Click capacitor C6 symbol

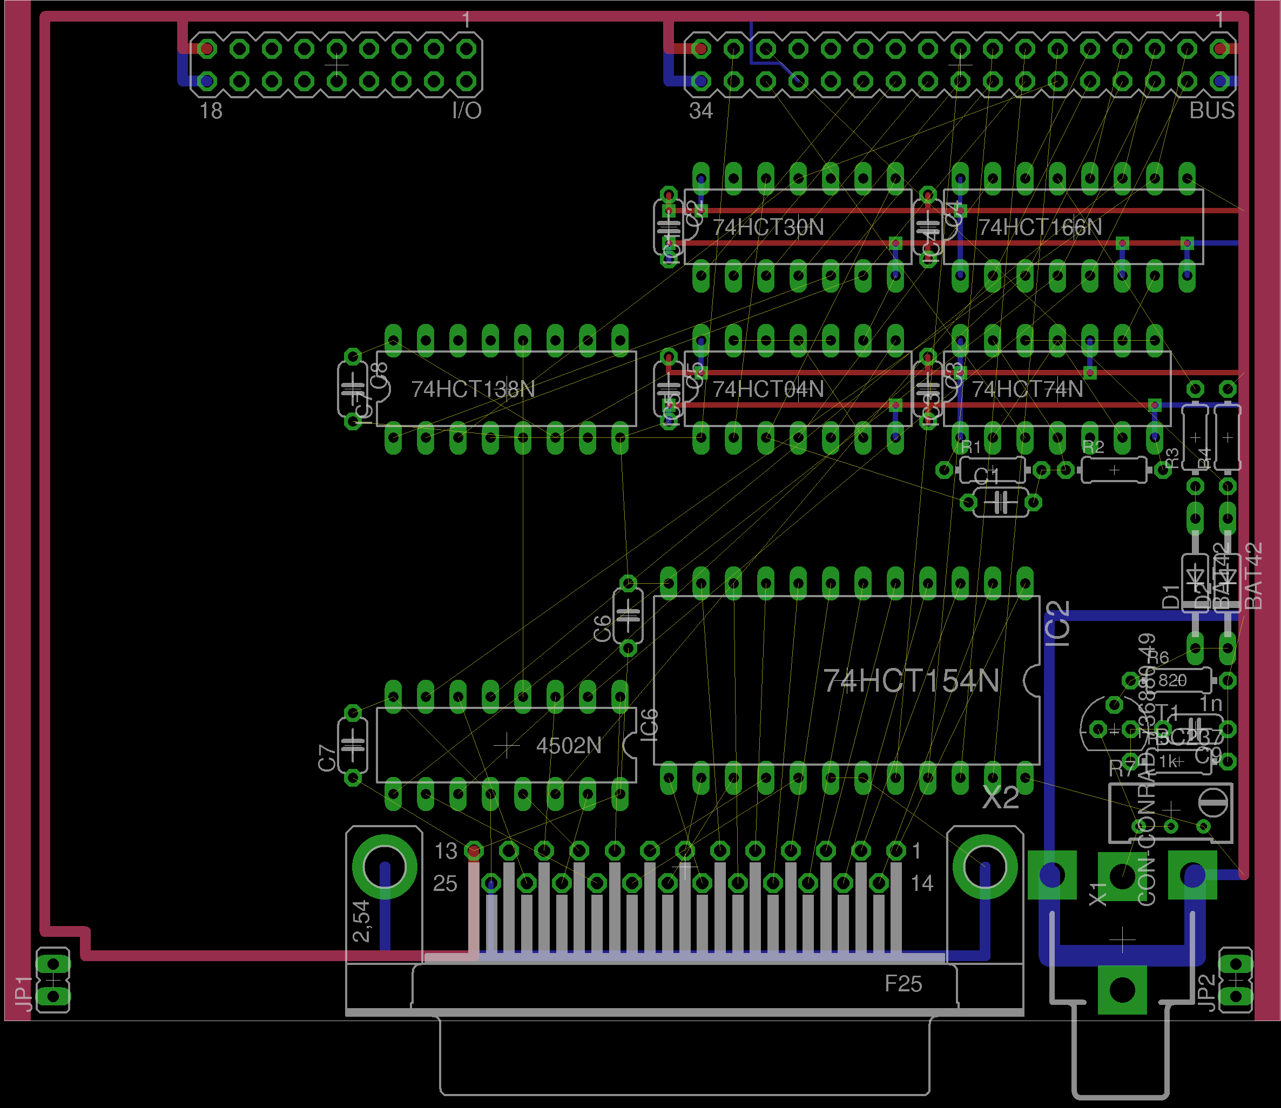click(x=628, y=615)
